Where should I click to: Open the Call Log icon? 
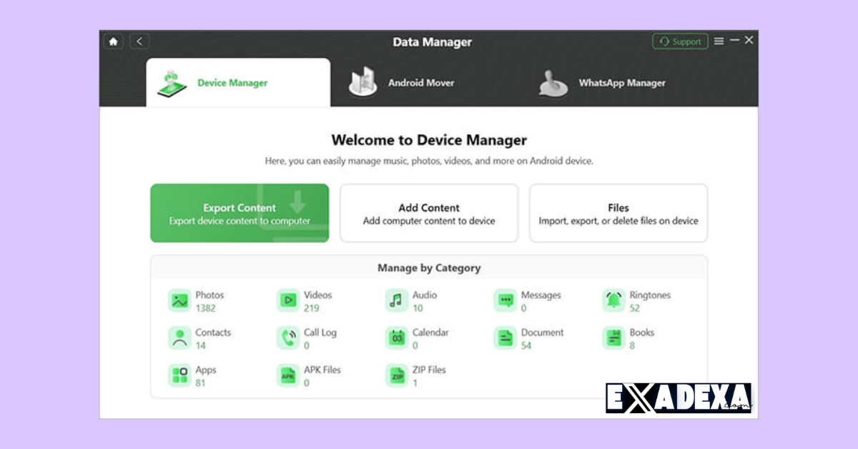point(289,337)
